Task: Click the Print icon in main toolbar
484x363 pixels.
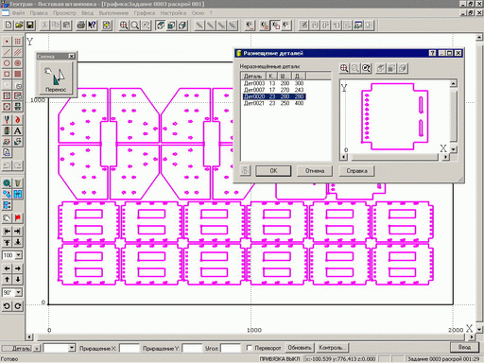Action: pyautogui.click(x=81, y=25)
